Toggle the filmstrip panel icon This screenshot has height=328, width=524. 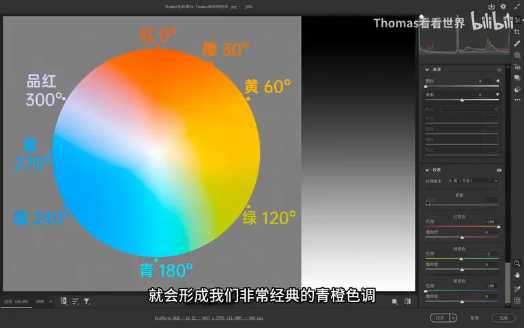click(63, 301)
